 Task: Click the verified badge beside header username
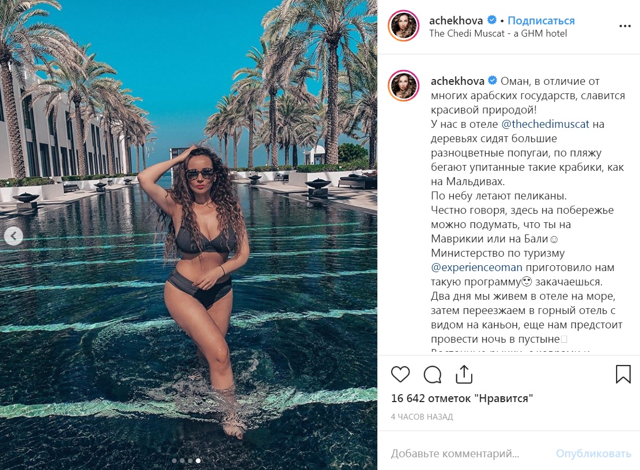click(492, 21)
